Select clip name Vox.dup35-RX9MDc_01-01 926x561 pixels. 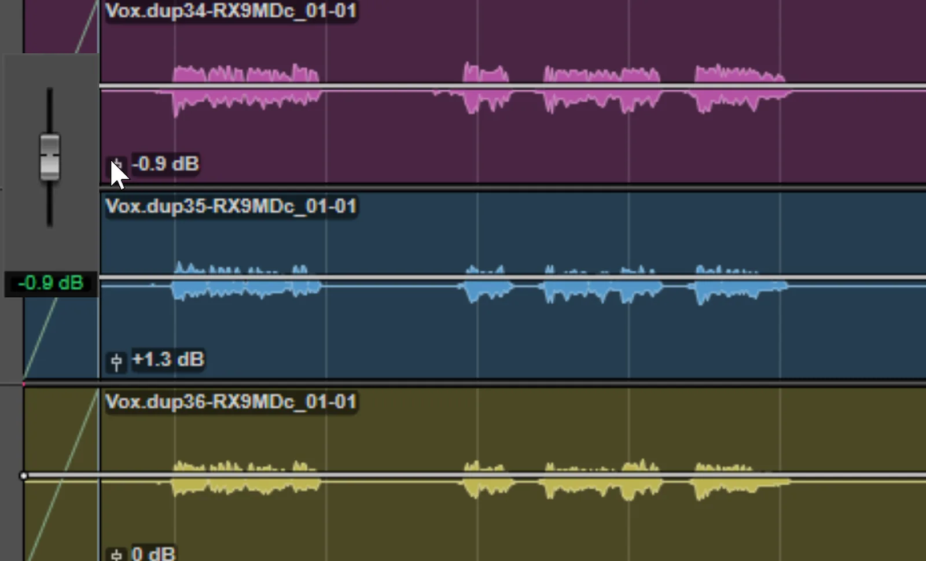pos(231,206)
